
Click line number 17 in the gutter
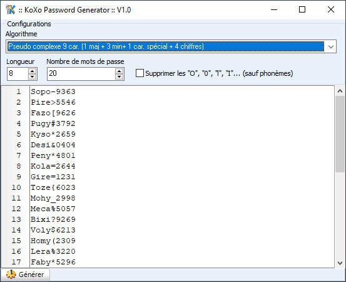(16, 262)
